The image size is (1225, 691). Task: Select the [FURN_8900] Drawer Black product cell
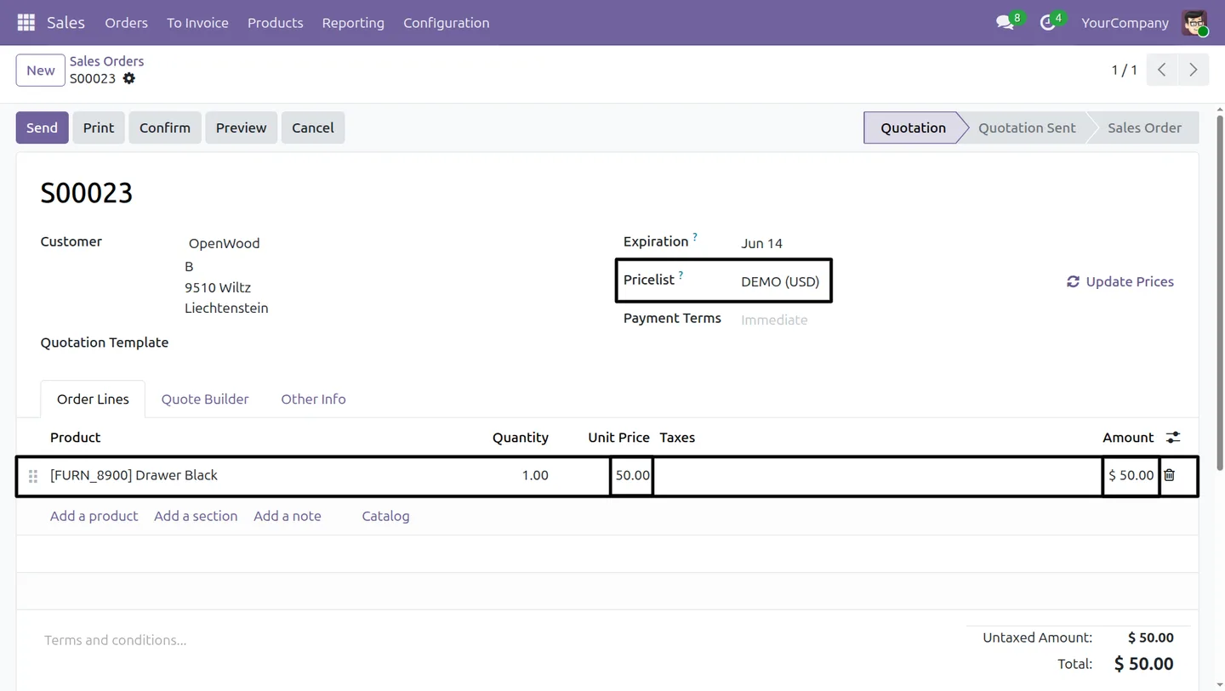tap(134, 475)
